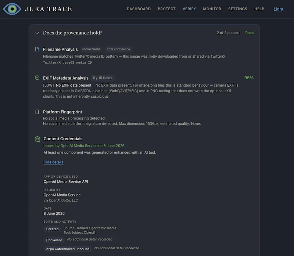Click the Platform Fingerprint heading
The height and width of the screenshot is (256, 294).
click(x=62, y=112)
